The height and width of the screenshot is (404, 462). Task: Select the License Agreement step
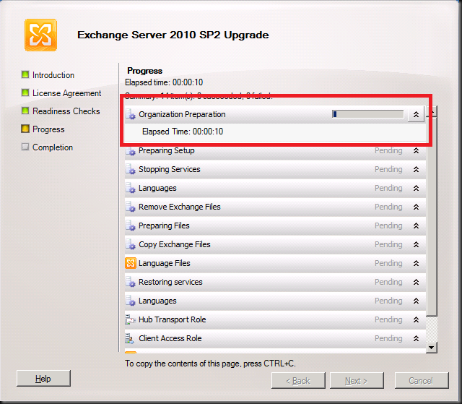[67, 93]
